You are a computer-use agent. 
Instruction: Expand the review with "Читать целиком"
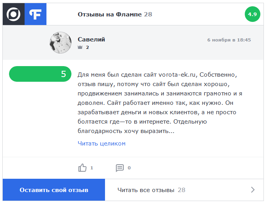pyautogui.click(x=101, y=144)
